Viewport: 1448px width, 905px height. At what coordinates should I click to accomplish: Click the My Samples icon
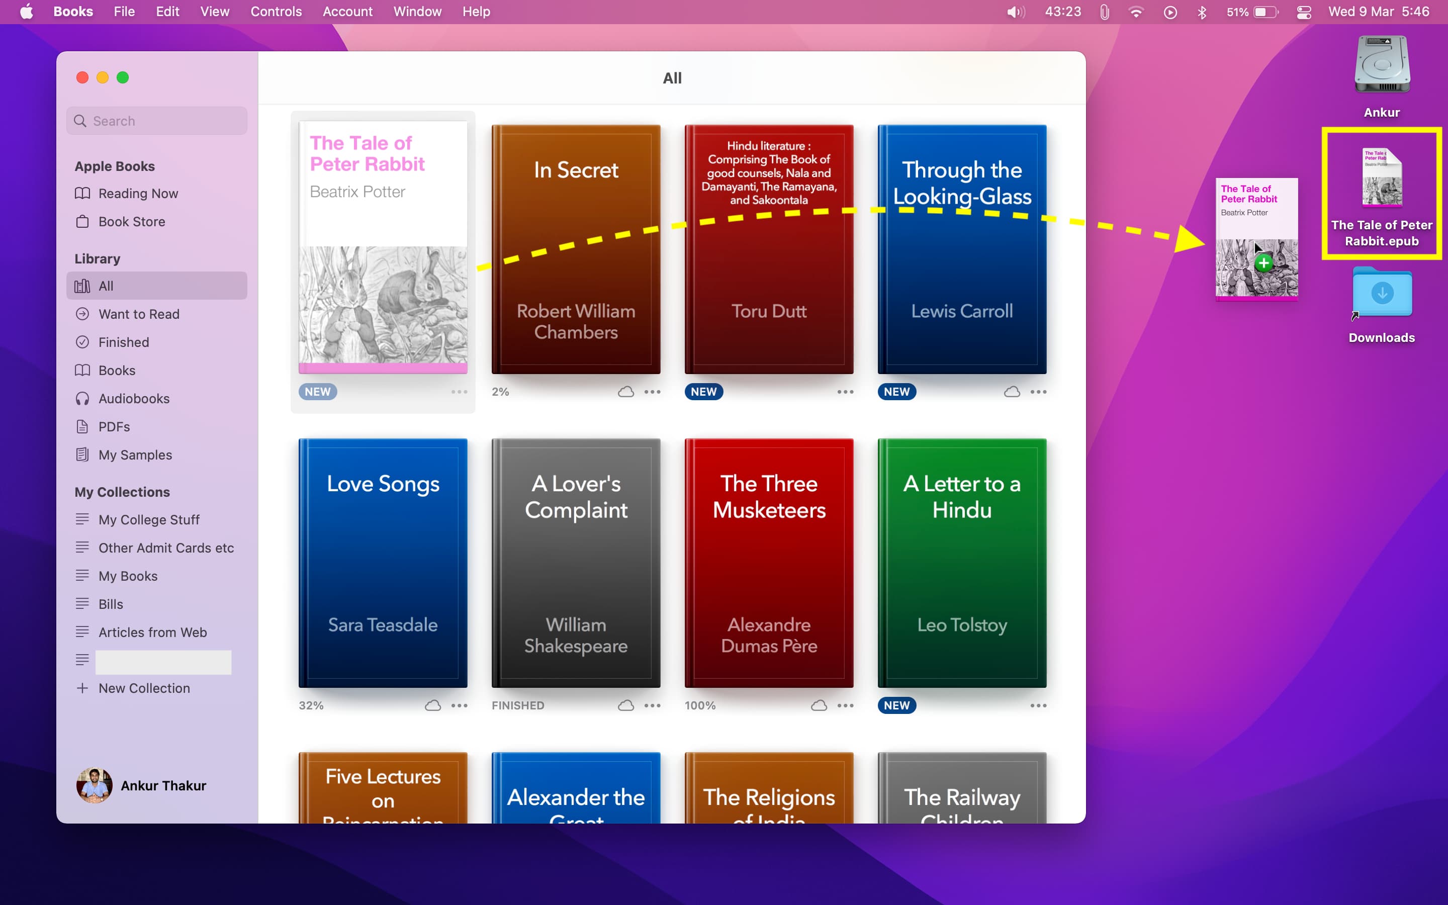(82, 455)
